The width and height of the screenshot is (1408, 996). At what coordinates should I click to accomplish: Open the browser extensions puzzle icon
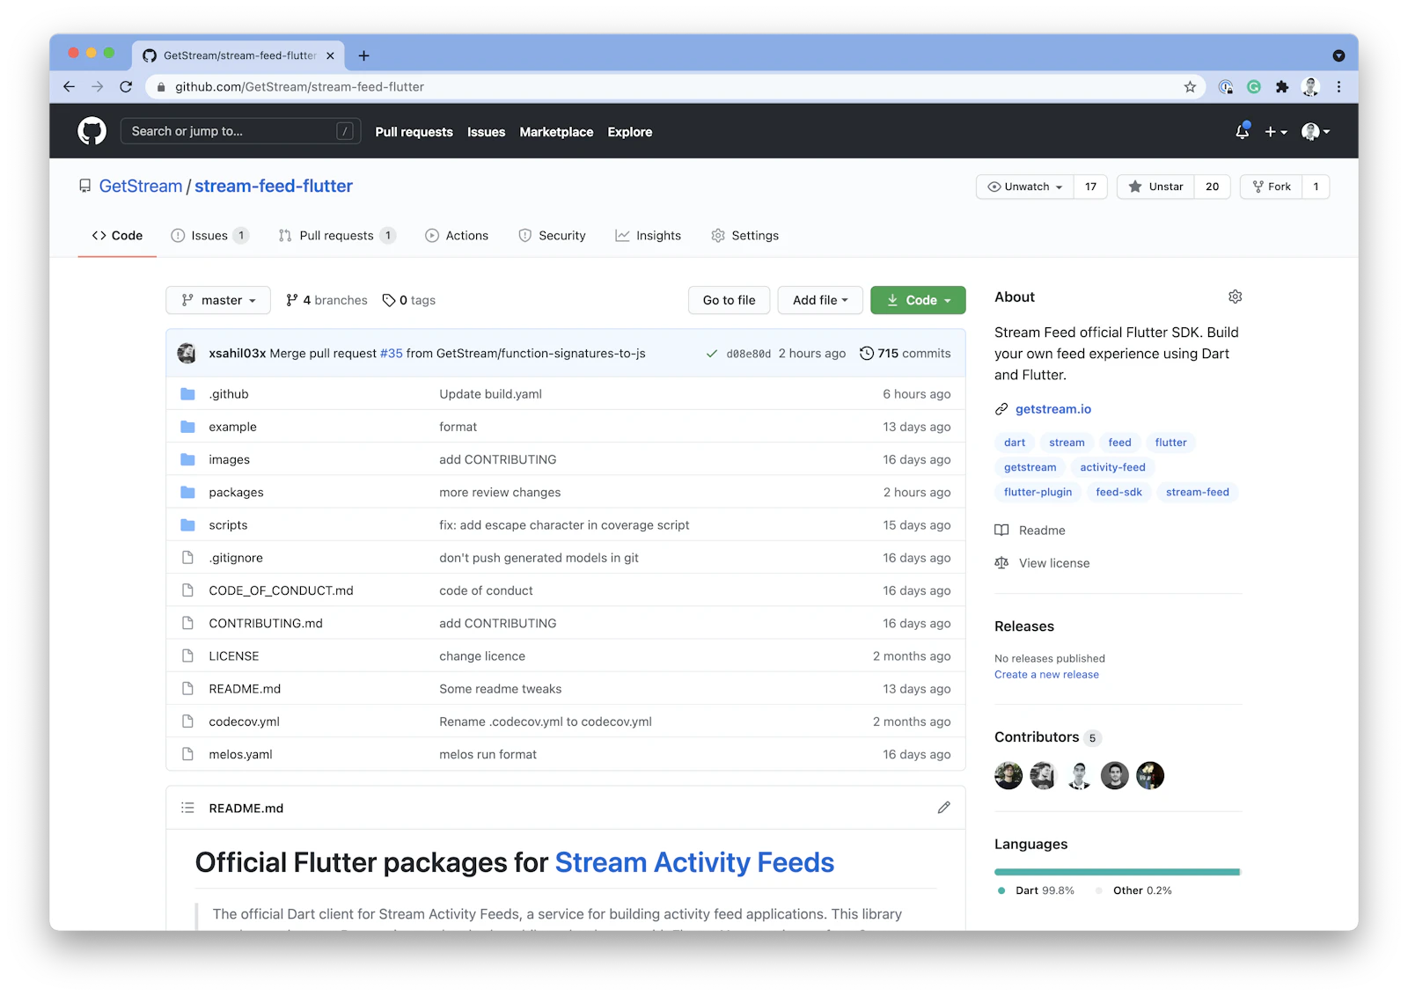tap(1282, 86)
